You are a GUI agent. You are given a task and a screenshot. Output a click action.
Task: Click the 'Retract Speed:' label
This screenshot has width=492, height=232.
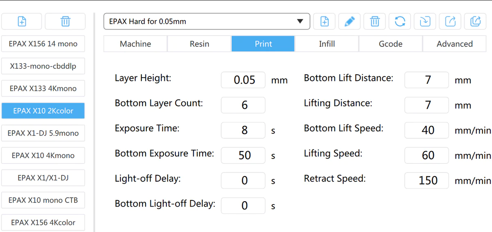tap(335, 179)
